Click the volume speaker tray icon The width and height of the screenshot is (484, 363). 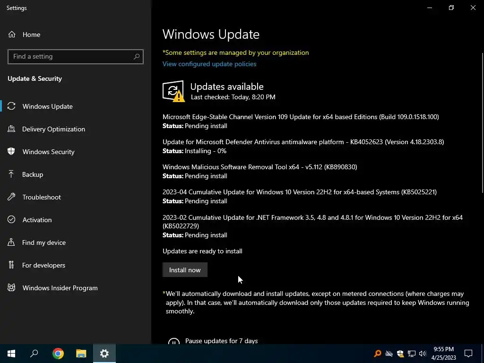[423, 354]
